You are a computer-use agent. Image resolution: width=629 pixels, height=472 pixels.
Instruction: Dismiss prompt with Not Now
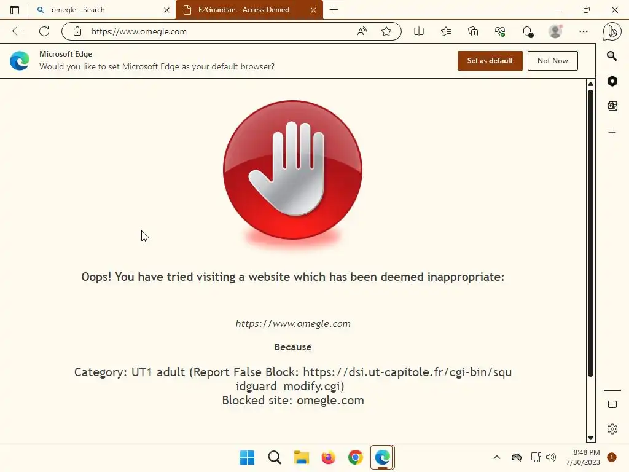click(552, 61)
